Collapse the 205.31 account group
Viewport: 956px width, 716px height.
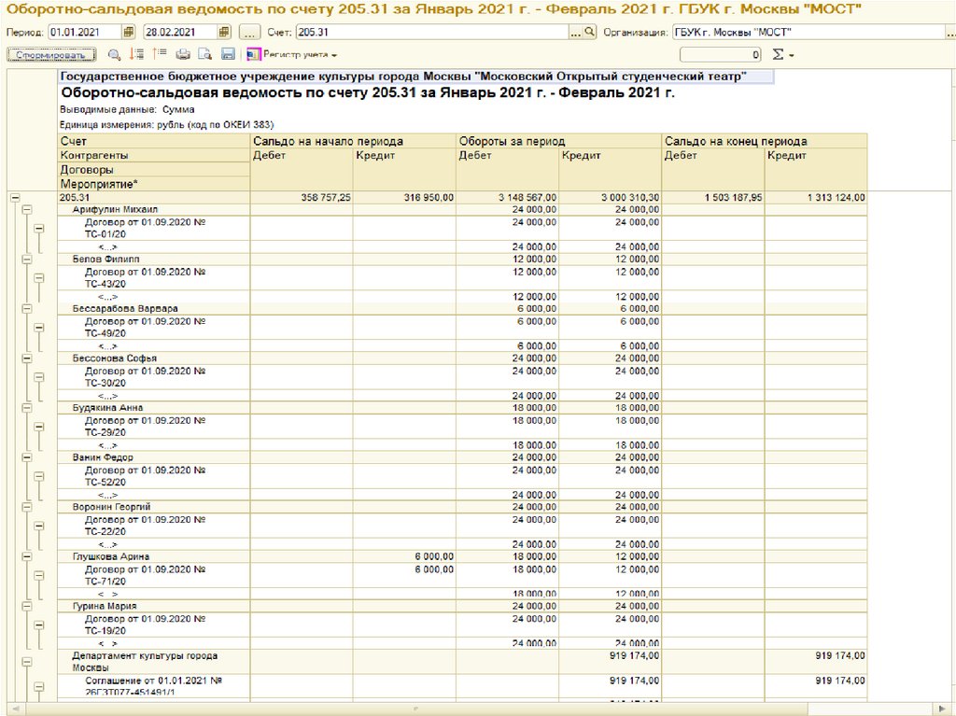[x=14, y=197]
